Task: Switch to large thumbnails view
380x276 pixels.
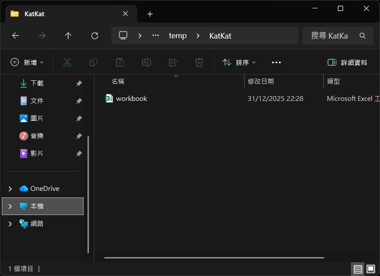Action: coord(371,269)
